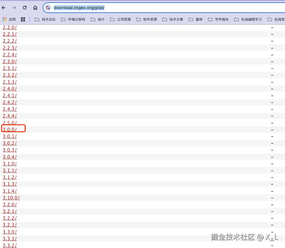
Task: Go back to the previous page
Action: [4, 8]
